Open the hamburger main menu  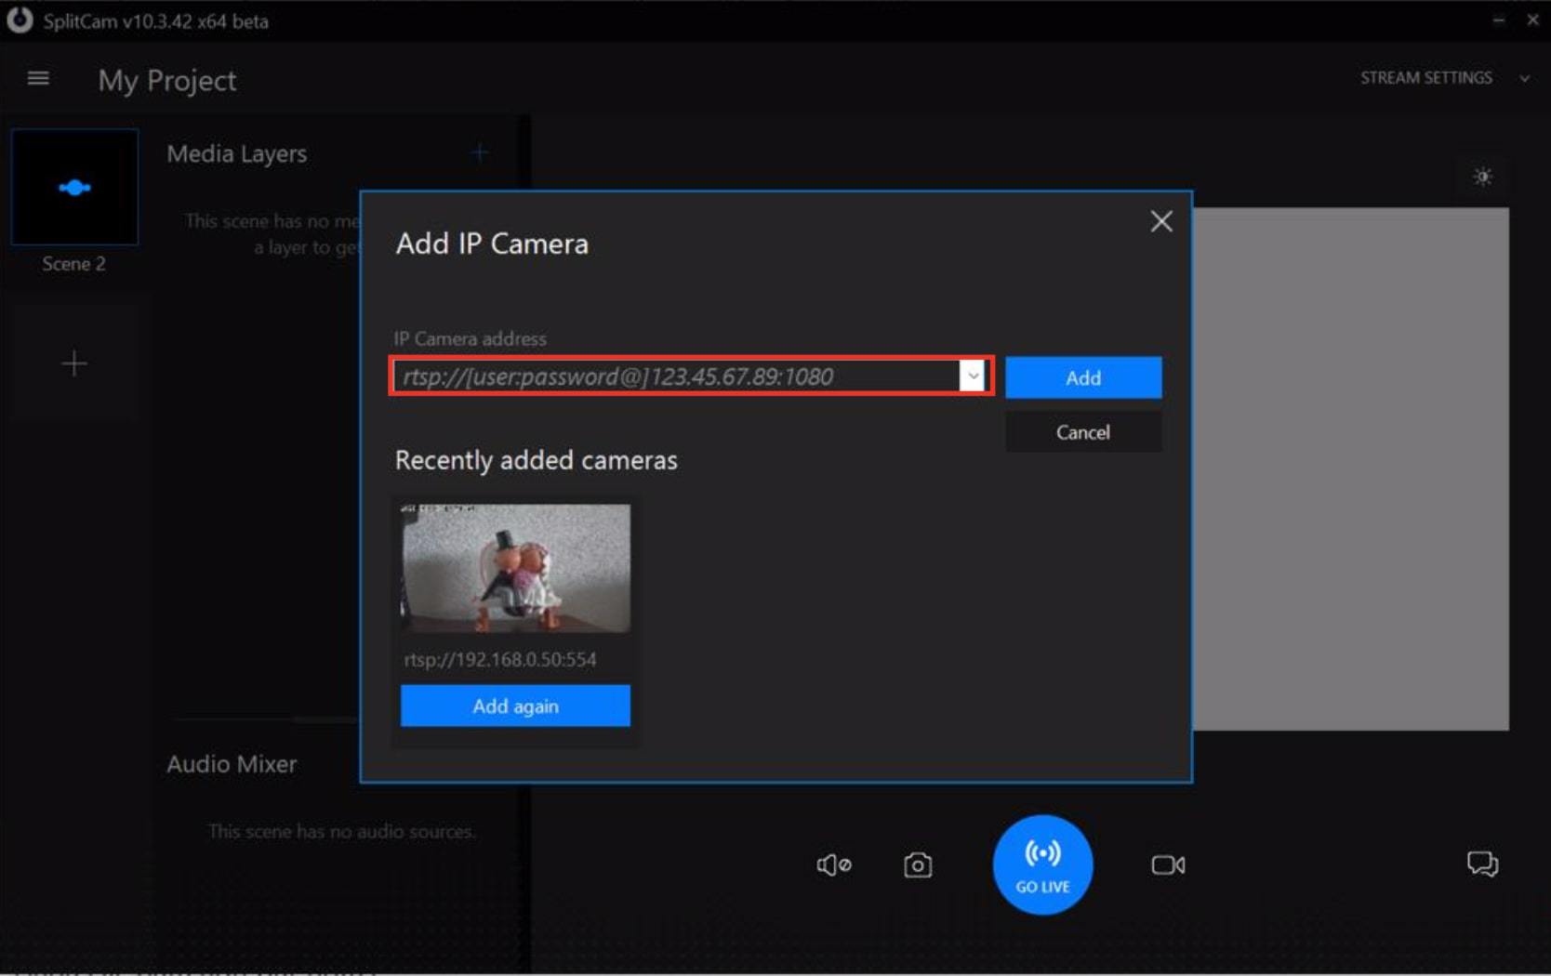(38, 79)
